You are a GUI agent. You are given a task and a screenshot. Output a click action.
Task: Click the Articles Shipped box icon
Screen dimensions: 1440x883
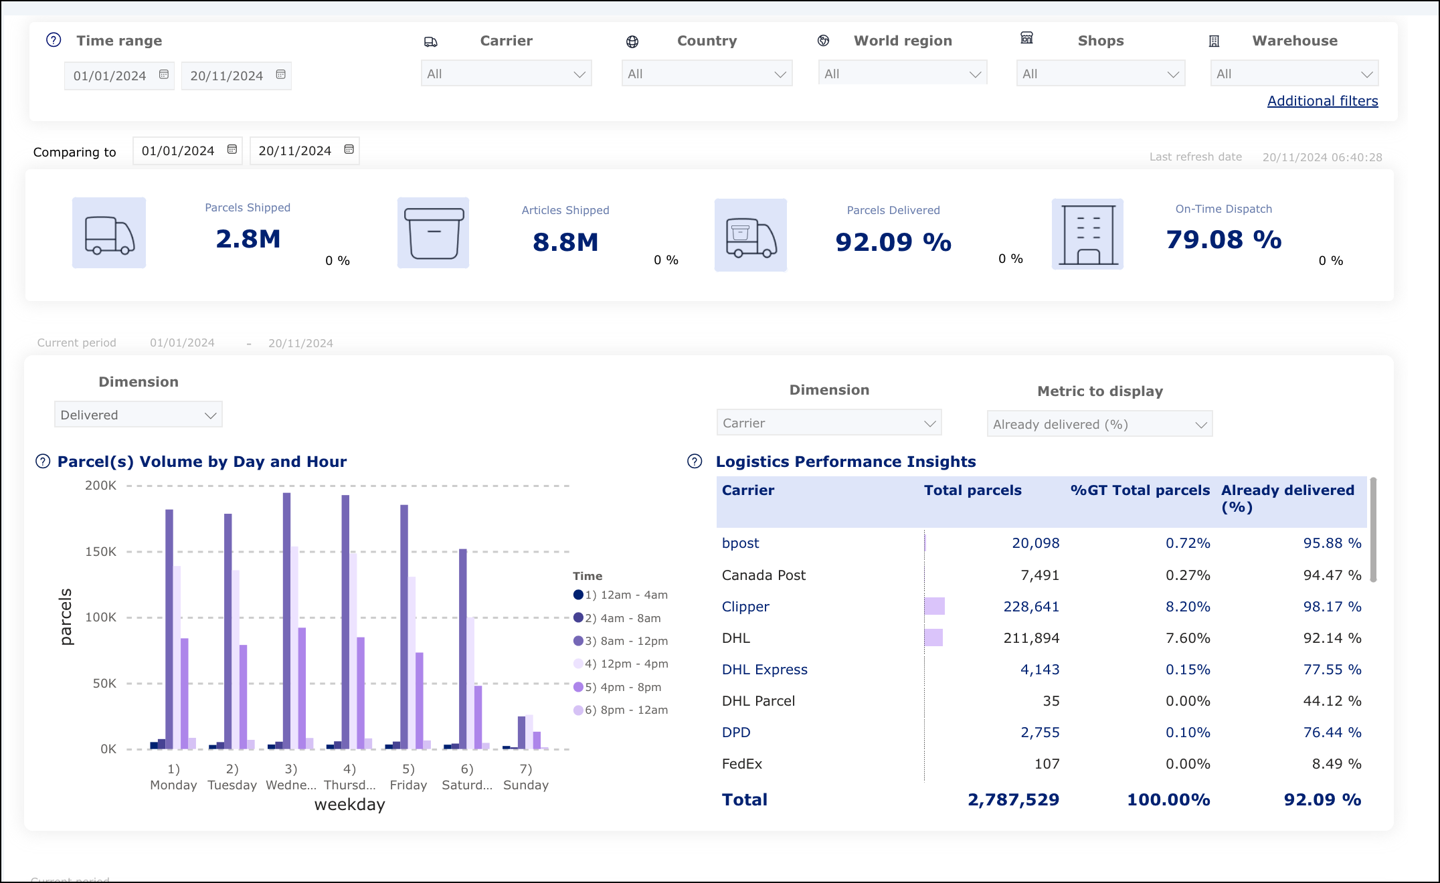pos(434,233)
